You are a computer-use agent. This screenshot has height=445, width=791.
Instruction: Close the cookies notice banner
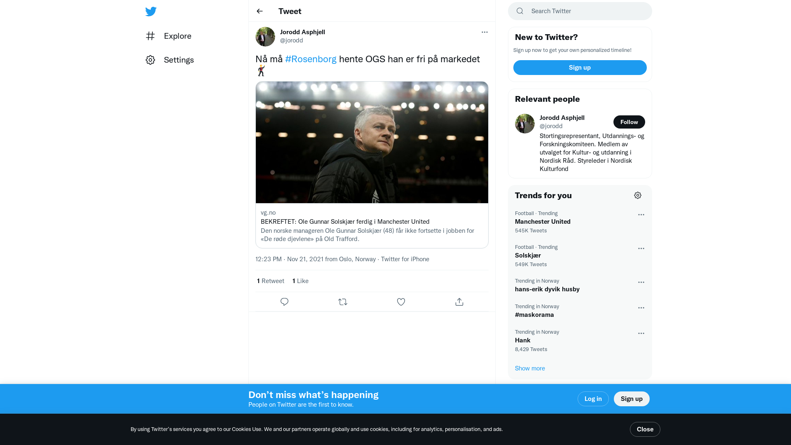[x=645, y=429]
